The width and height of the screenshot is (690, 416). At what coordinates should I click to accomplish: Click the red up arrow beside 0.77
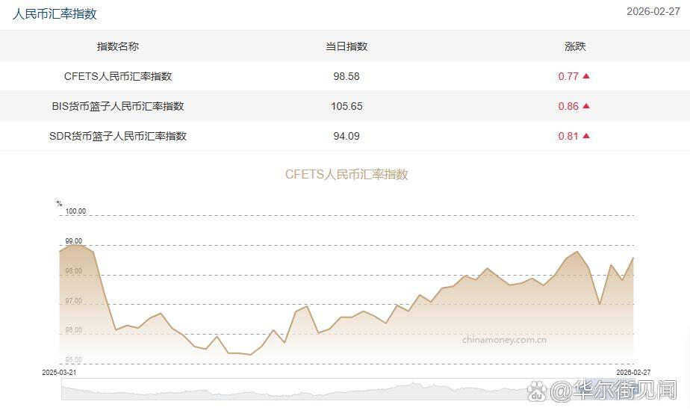point(586,76)
